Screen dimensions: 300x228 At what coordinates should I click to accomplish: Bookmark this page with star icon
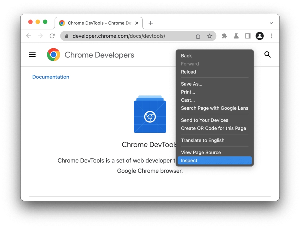(x=210, y=36)
